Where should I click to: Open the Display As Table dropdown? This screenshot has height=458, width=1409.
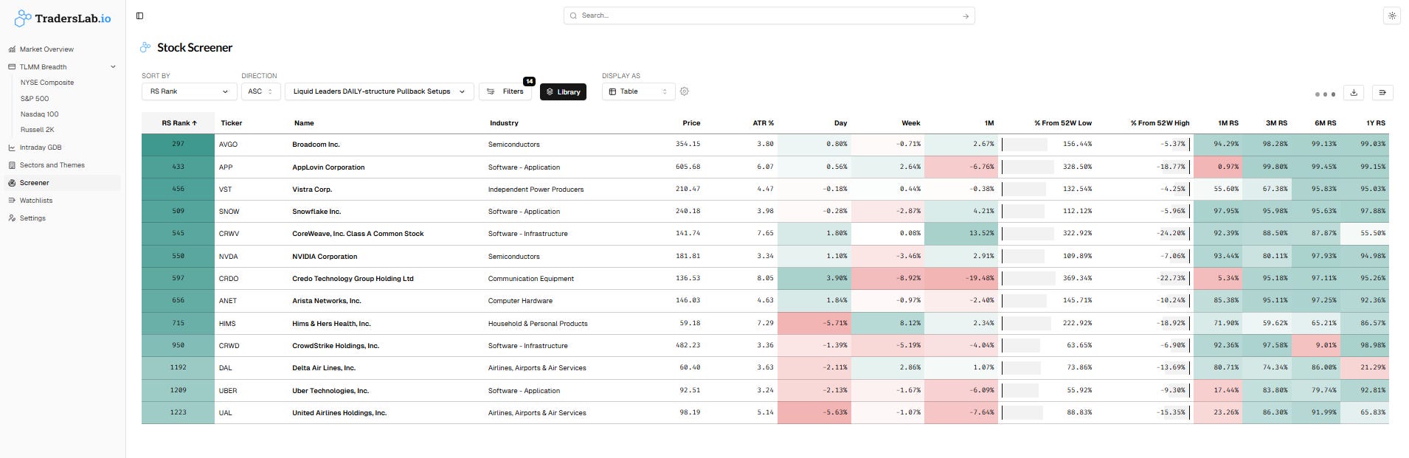pos(639,91)
